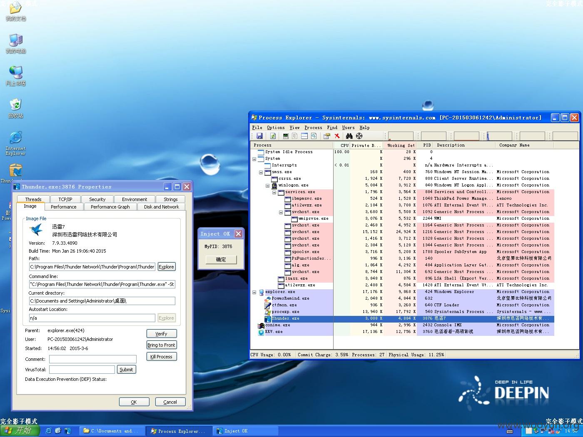This screenshot has height=437, width=583.
Task: Click the C:\Documents and... taskbar button
Action: click(113, 431)
